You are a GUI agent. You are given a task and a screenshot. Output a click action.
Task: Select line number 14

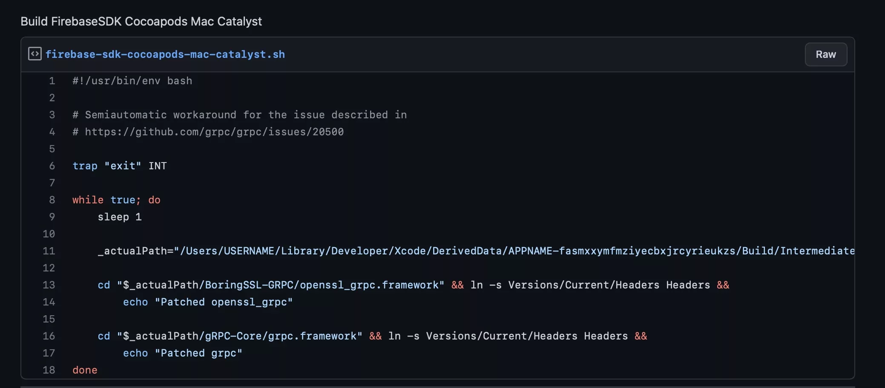point(49,302)
